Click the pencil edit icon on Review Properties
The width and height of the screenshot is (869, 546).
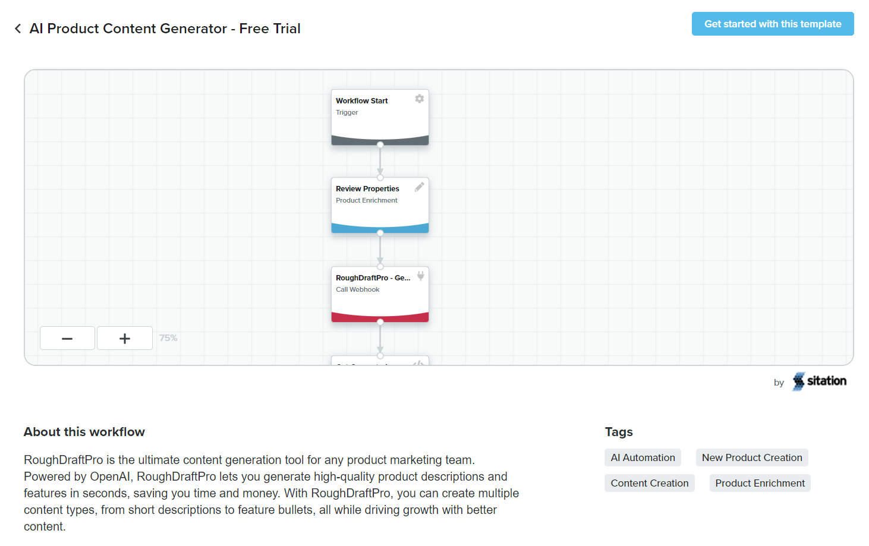click(x=420, y=187)
